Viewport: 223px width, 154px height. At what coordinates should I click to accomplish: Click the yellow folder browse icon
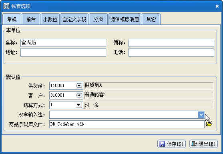pos(209,124)
